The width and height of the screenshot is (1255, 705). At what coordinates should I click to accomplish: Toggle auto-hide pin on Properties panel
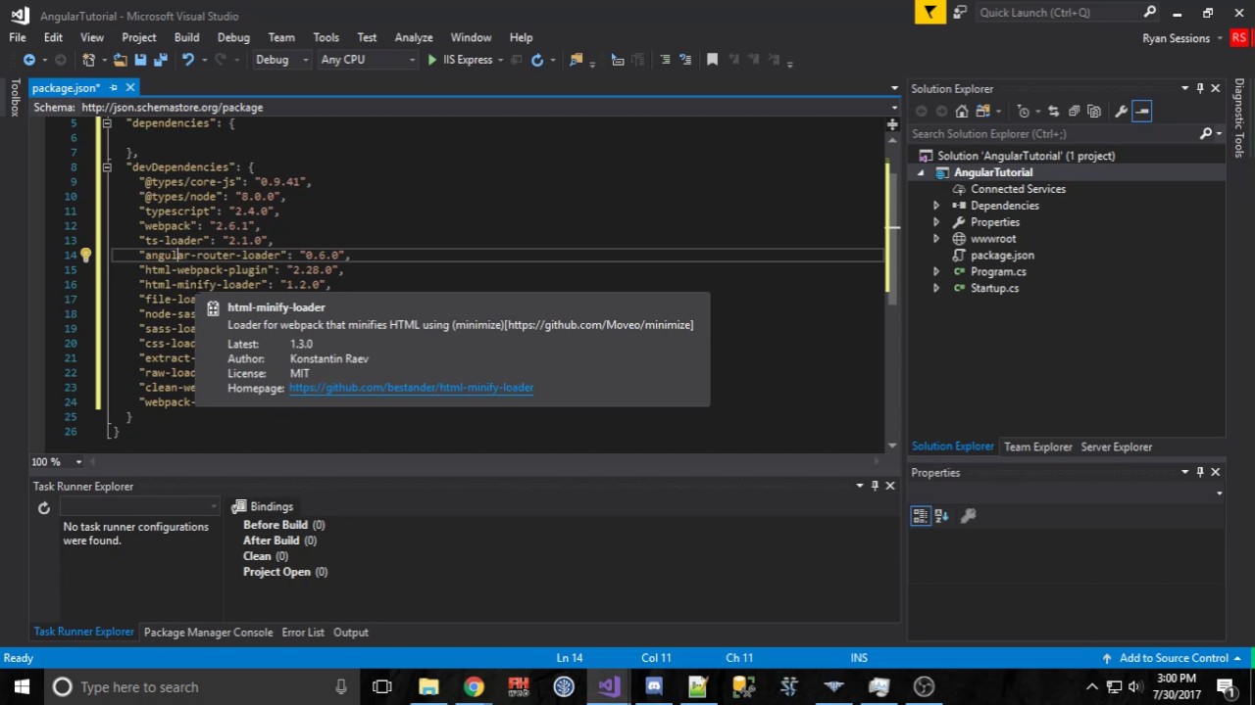coord(1200,472)
